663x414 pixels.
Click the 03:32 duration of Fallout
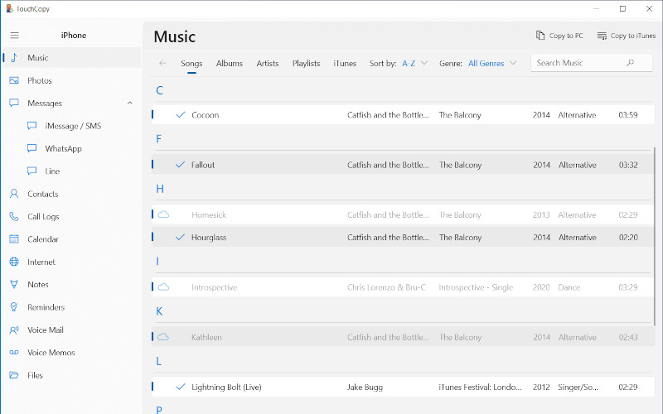[628, 165]
